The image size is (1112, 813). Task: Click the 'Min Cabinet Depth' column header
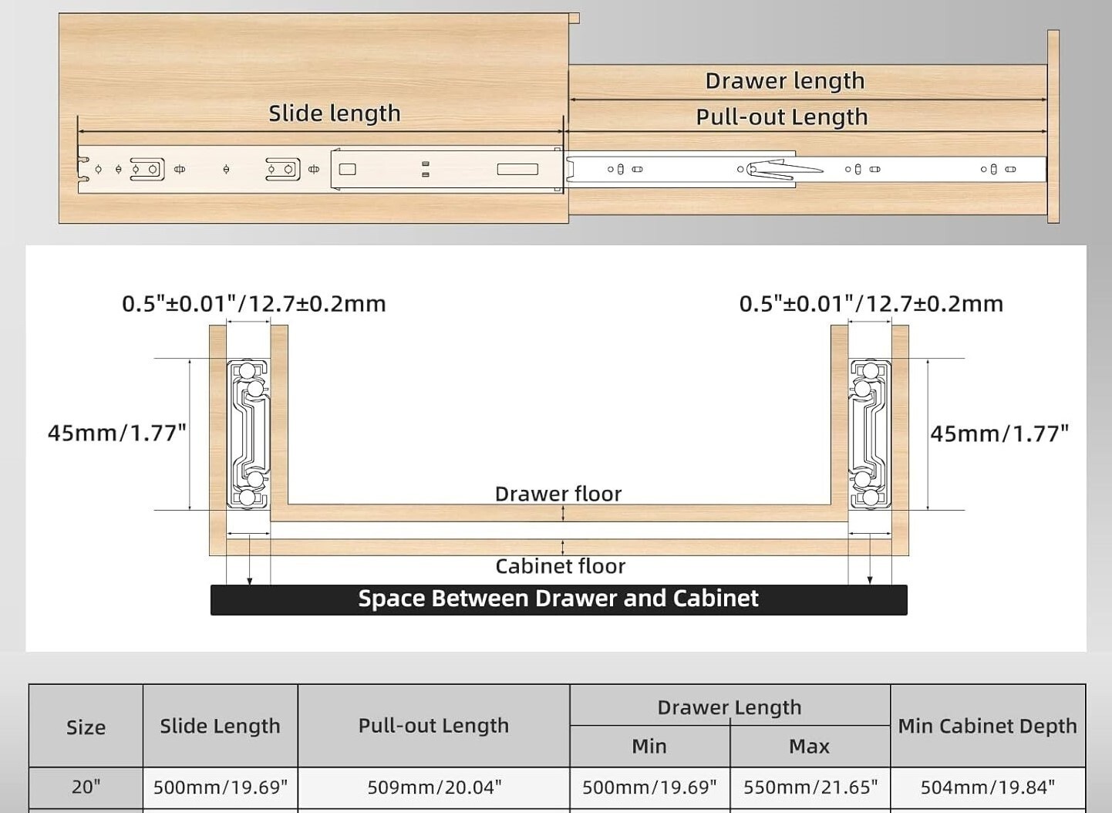tap(988, 726)
